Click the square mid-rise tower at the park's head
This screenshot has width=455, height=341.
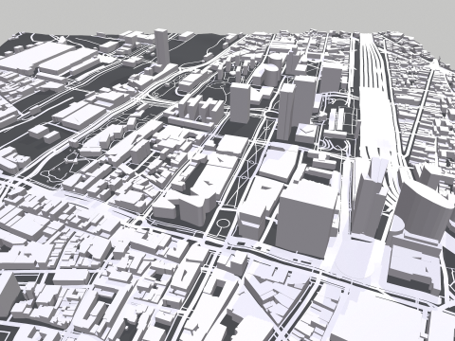coord(240,102)
